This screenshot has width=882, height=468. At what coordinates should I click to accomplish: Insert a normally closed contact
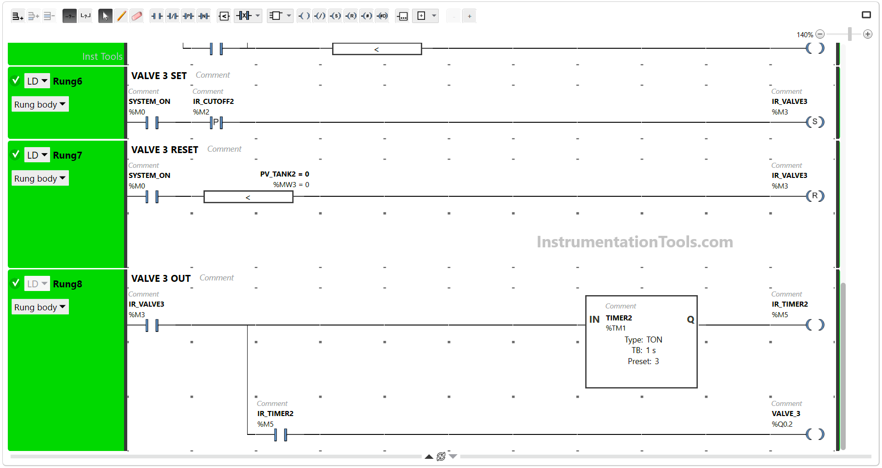tap(173, 16)
